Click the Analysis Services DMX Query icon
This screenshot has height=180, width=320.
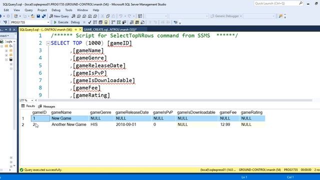click(x=84, y=16)
